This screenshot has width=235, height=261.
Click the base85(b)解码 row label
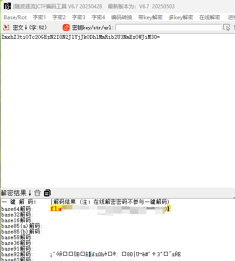[x=22, y=232]
